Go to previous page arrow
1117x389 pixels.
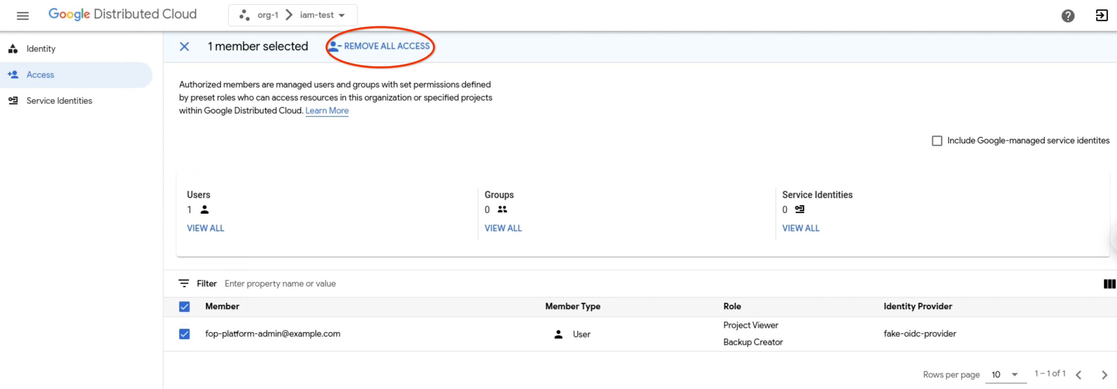tap(1079, 375)
